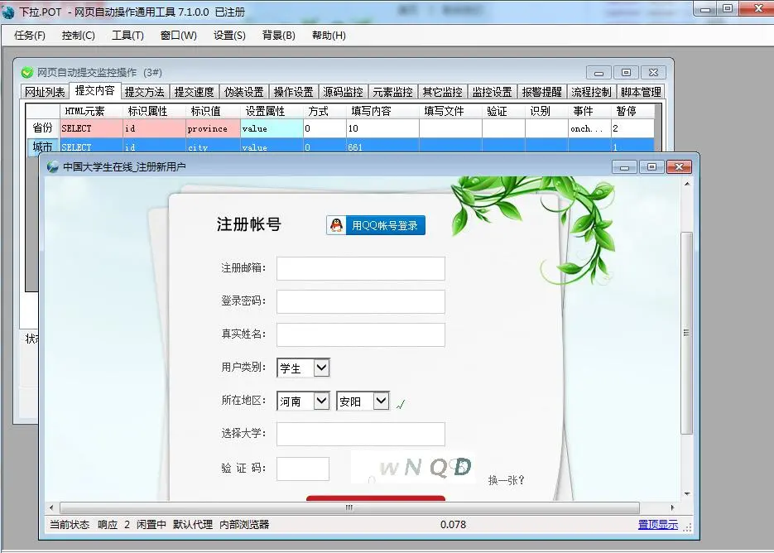Click into the 登录密码 input field
The image size is (774, 553).
(x=361, y=301)
